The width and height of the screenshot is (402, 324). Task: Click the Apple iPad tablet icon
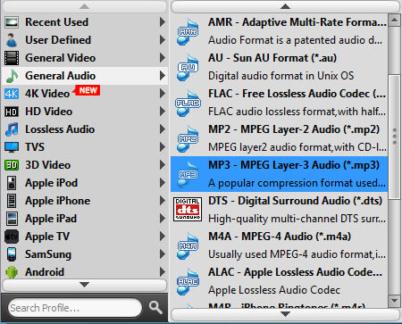tap(12, 219)
